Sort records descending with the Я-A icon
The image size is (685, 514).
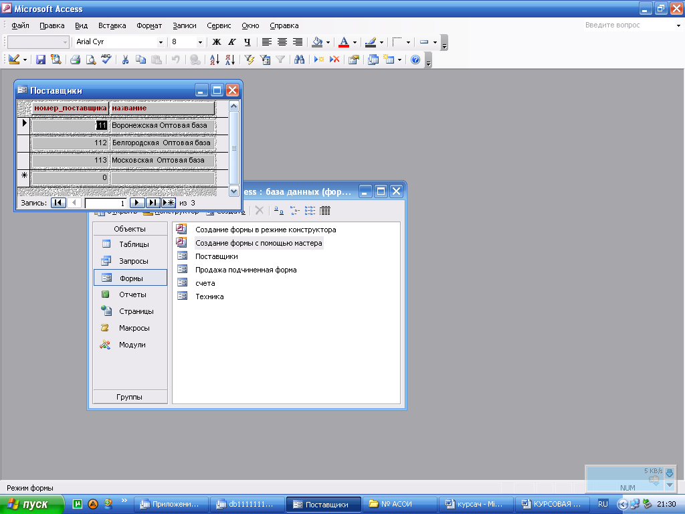230,60
